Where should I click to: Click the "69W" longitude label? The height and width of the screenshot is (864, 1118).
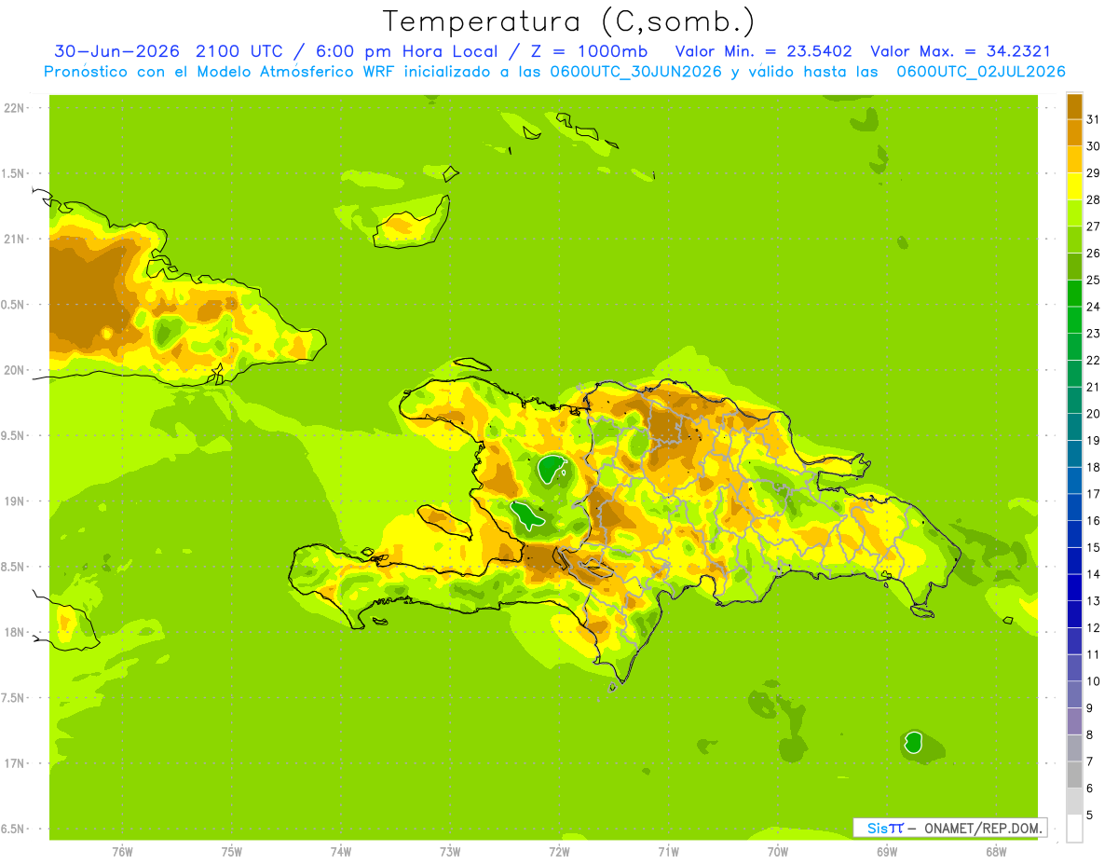pos(887,852)
